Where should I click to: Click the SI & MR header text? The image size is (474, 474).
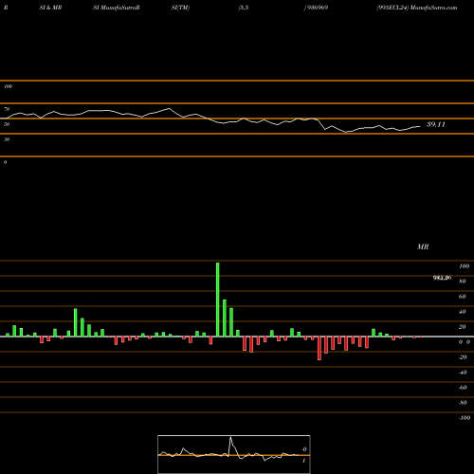point(50,8)
